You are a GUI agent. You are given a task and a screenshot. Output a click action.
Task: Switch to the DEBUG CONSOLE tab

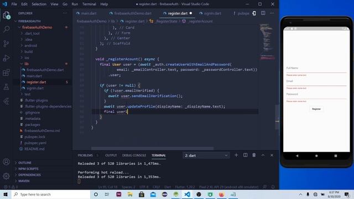[x=134, y=155]
